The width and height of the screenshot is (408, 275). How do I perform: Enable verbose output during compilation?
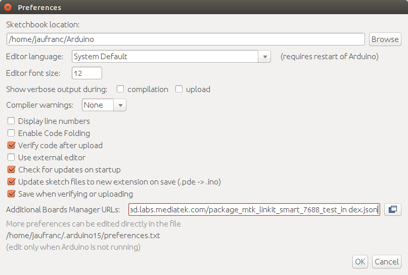tap(120, 89)
